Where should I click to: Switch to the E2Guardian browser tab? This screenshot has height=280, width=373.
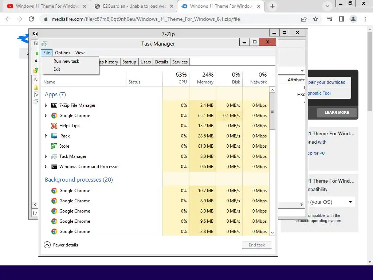134,6
